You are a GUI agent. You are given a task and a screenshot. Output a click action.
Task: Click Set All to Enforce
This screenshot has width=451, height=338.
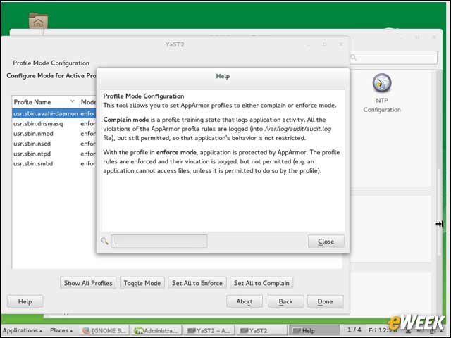[x=197, y=283]
